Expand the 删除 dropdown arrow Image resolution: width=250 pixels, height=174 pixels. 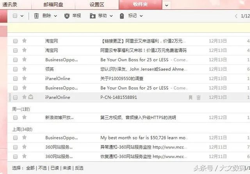tap(55, 16)
